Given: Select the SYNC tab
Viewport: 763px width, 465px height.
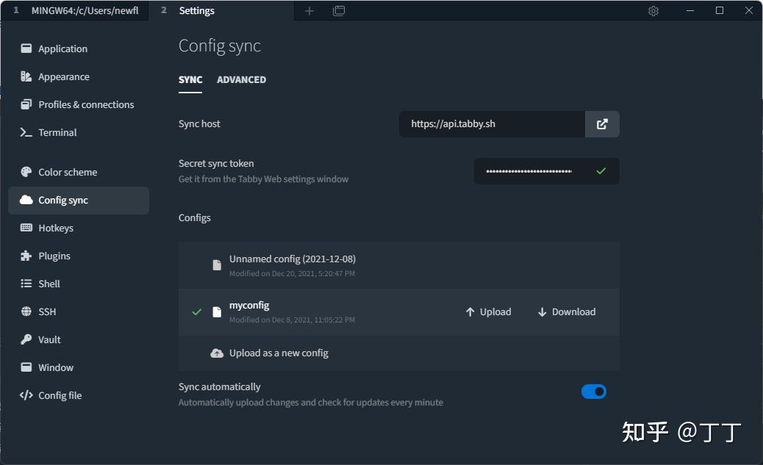Looking at the screenshot, I should (190, 79).
